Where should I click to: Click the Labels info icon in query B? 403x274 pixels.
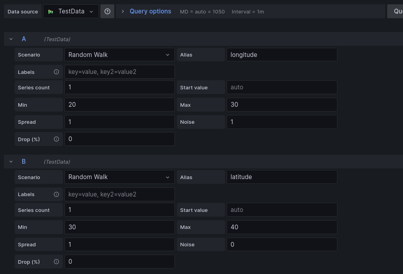click(56, 194)
